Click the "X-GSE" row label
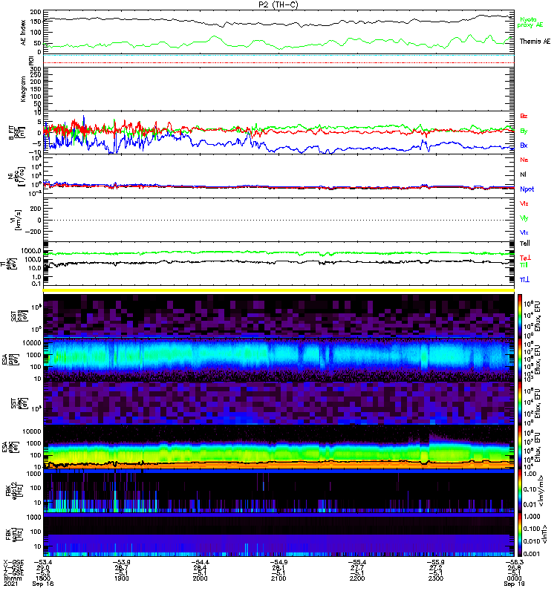This screenshot has height=594, width=557. pos(13,562)
